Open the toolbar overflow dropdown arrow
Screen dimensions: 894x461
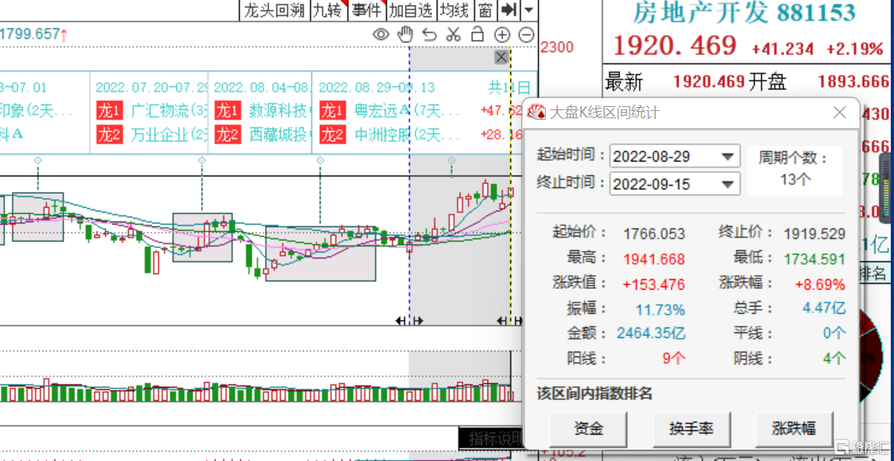528,10
